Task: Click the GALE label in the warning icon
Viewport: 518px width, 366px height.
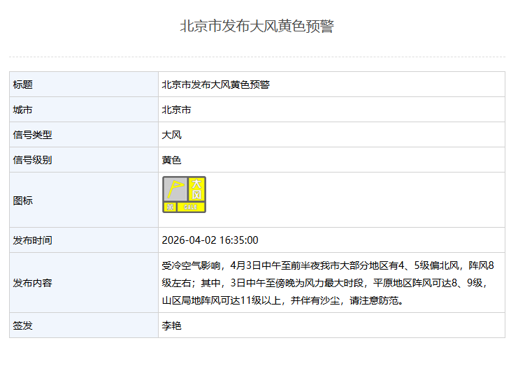Action: [x=191, y=207]
